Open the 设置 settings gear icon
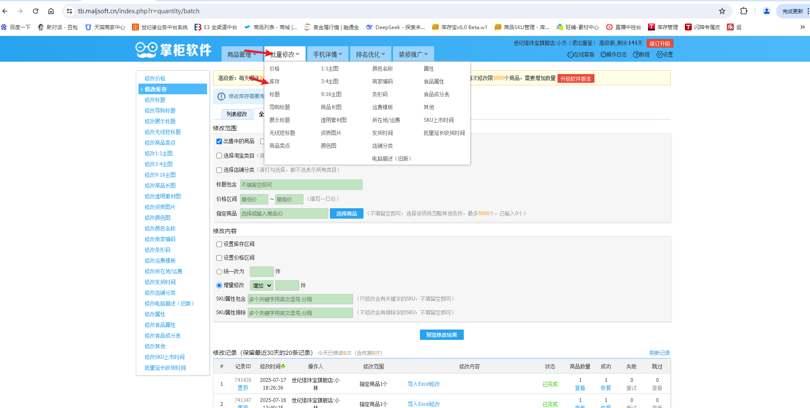This screenshot has width=810, height=408. (x=660, y=55)
